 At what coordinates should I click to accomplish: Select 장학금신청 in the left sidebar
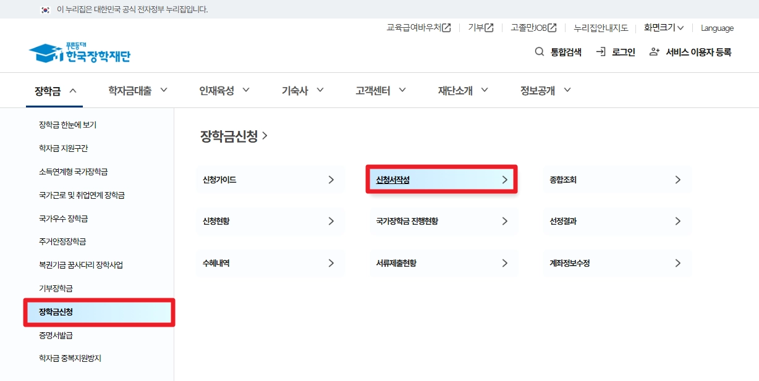pyautogui.click(x=56, y=312)
